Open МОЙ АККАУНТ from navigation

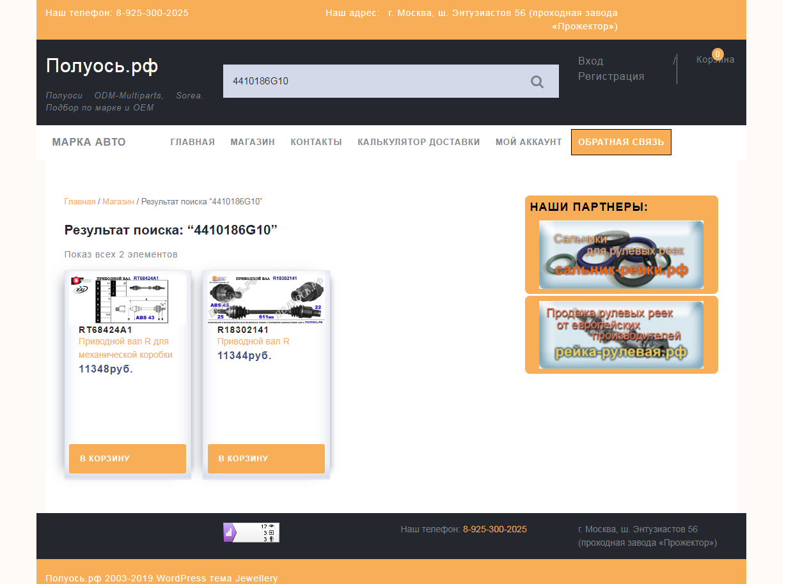(x=528, y=142)
